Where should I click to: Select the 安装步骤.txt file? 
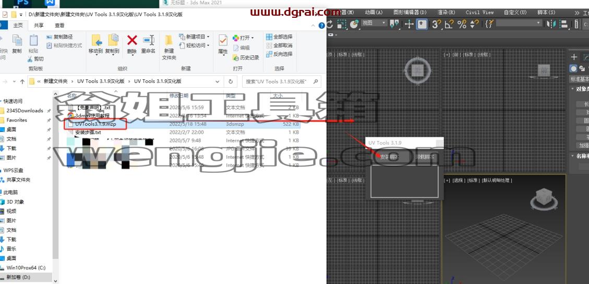click(88, 132)
